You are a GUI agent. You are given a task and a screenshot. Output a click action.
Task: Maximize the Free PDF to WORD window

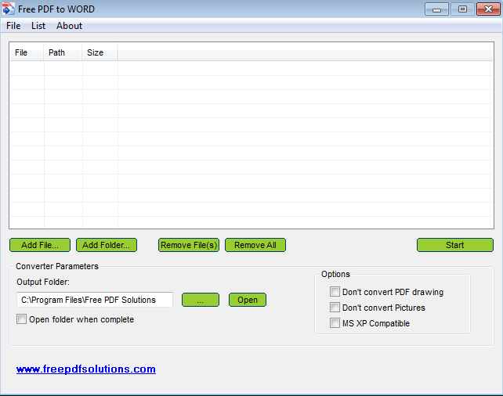point(462,9)
